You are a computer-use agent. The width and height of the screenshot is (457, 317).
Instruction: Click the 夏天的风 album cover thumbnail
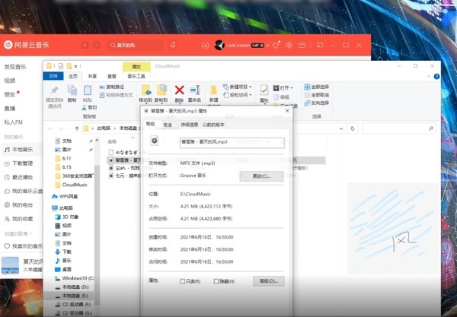[10, 265]
